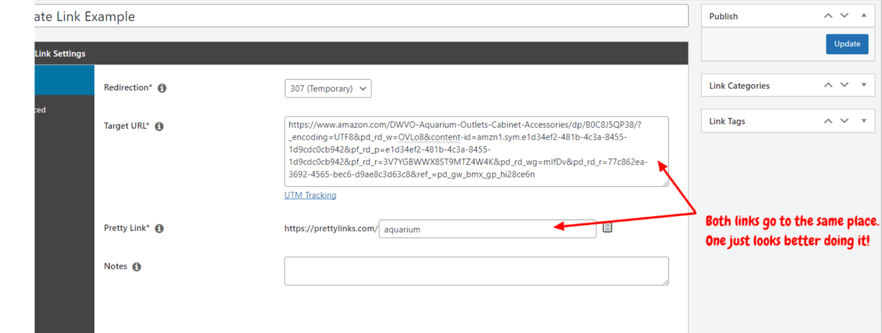
Task: Click the Target URL info icon
Action: pyautogui.click(x=159, y=127)
